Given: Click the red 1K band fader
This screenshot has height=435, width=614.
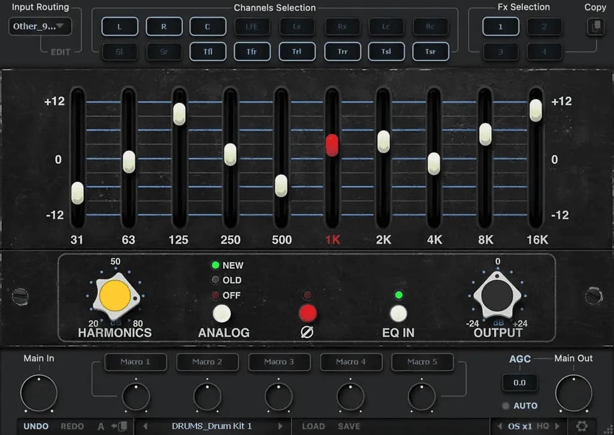Looking at the screenshot, I should coord(332,145).
